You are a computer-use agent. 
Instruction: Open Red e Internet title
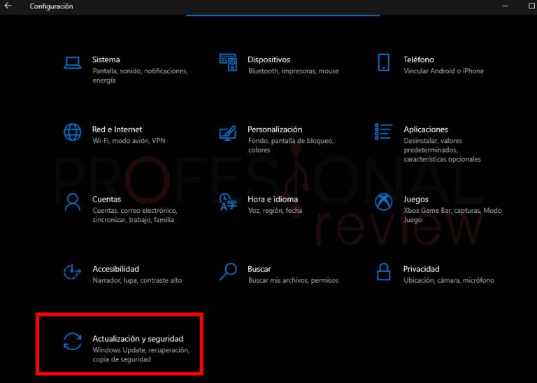click(117, 130)
